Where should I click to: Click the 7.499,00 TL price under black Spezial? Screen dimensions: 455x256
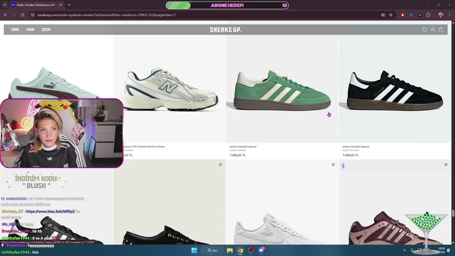click(x=350, y=155)
